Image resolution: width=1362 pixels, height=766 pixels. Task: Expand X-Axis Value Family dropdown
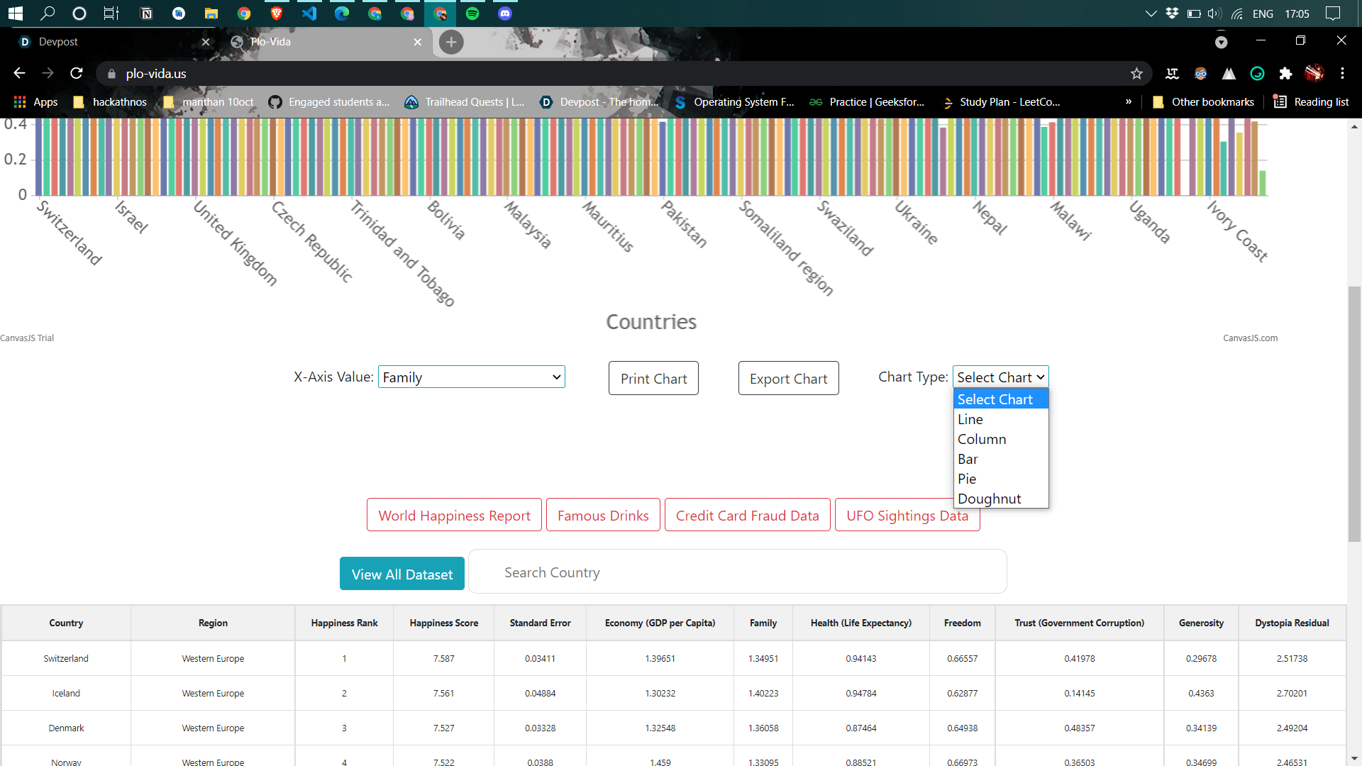[471, 377]
